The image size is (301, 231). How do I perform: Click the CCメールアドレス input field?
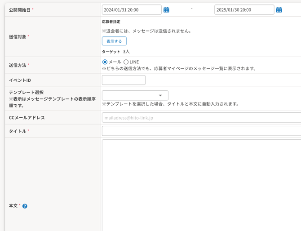pos(202,117)
